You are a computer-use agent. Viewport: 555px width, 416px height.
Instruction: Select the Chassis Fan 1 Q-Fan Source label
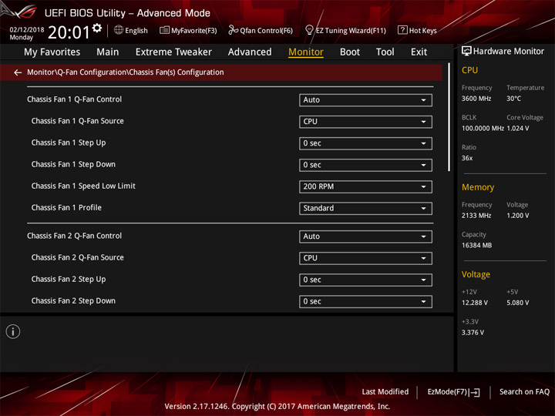tap(78, 121)
